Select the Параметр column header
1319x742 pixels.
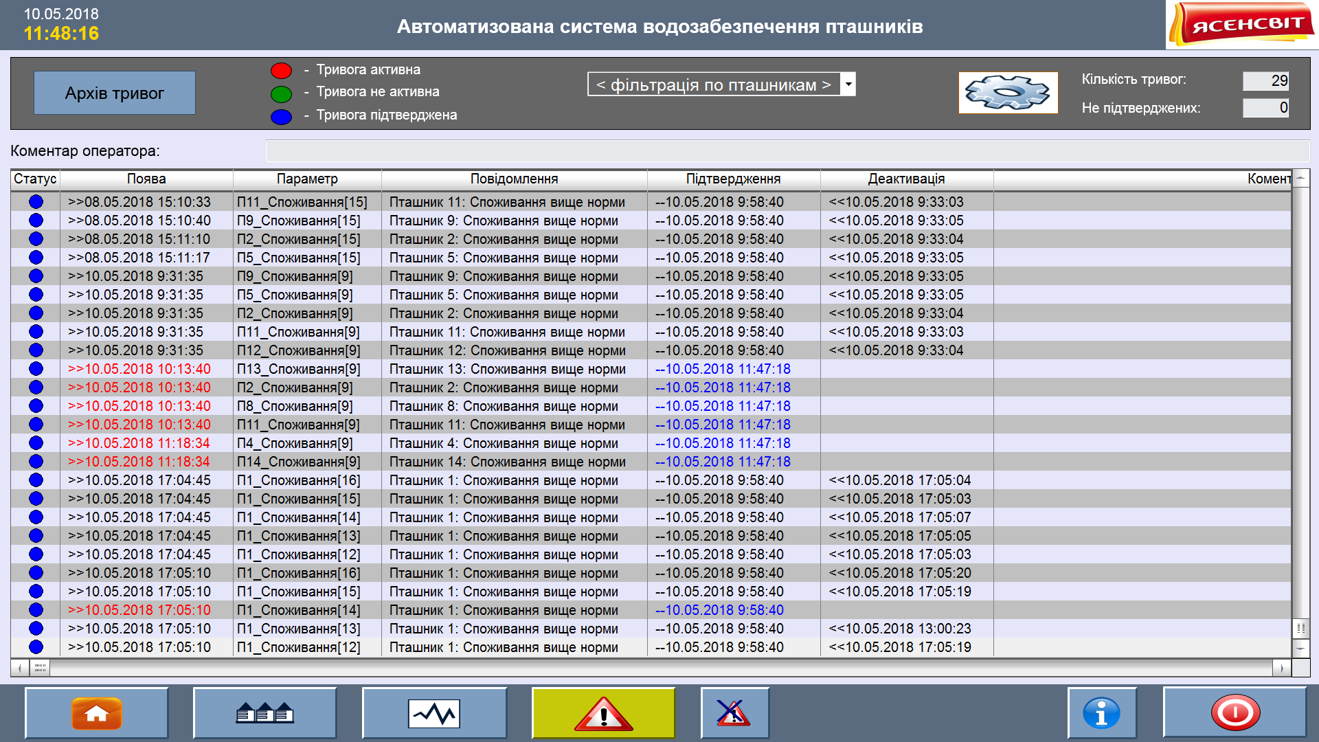(307, 179)
